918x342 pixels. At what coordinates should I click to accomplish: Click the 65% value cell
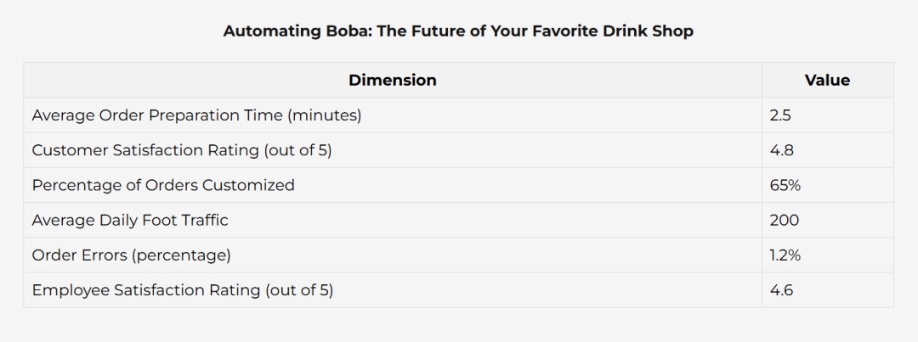pos(827,185)
